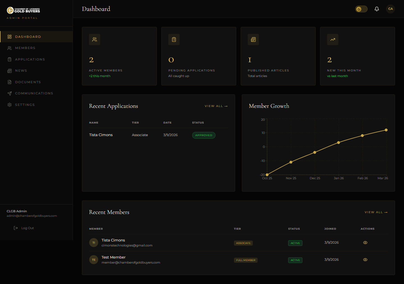View all recent applications
404x284 pixels.
click(x=216, y=106)
